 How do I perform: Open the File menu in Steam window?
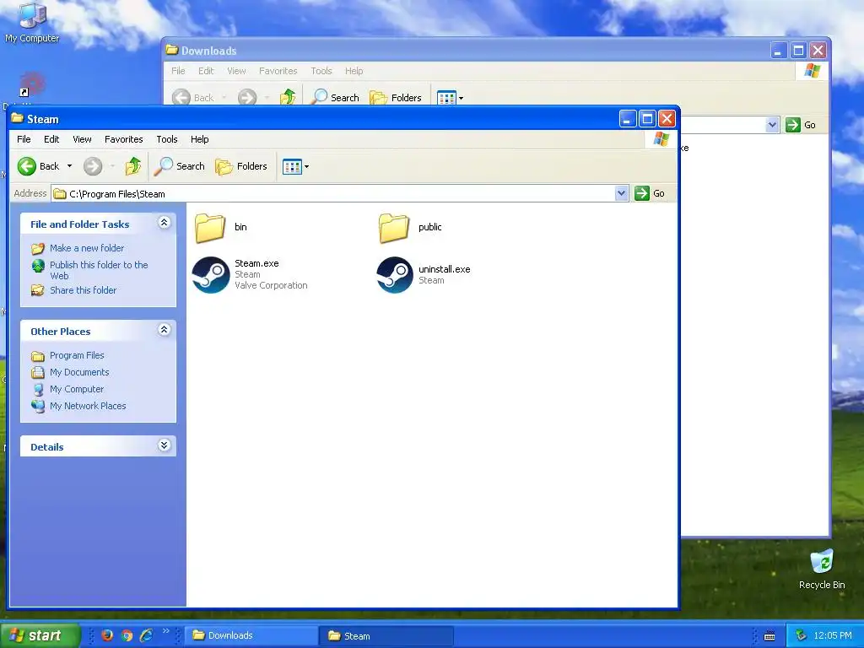pyautogui.click(x=24, y=139)
